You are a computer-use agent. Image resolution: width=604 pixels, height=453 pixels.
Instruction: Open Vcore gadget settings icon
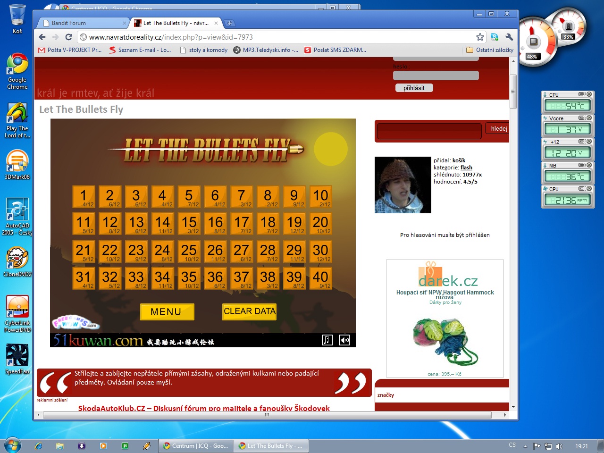[x=582, y=118]
